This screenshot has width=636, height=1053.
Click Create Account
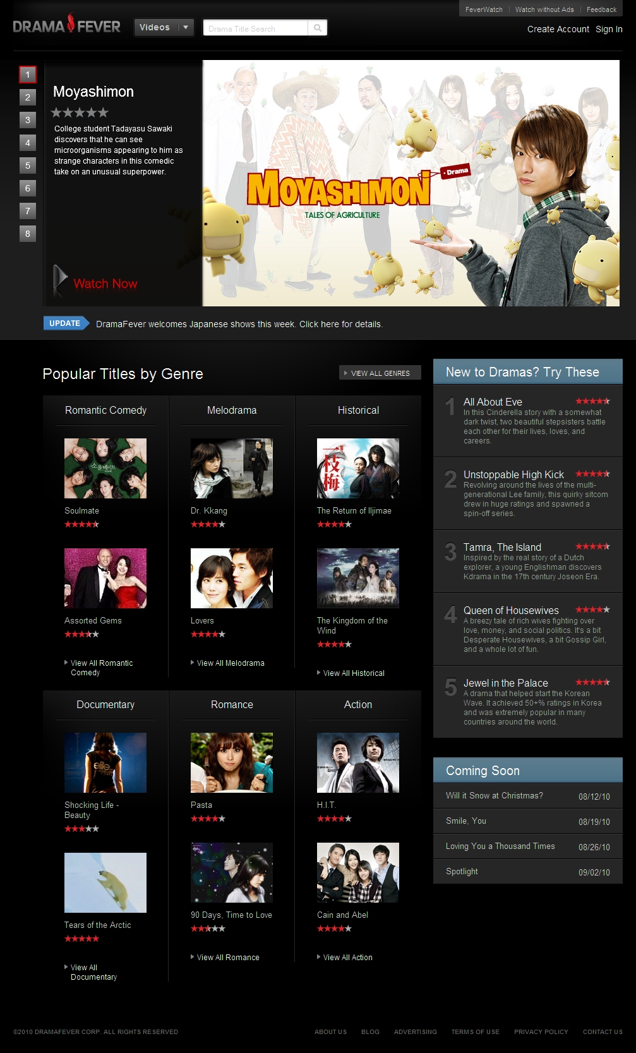(558, 29)
